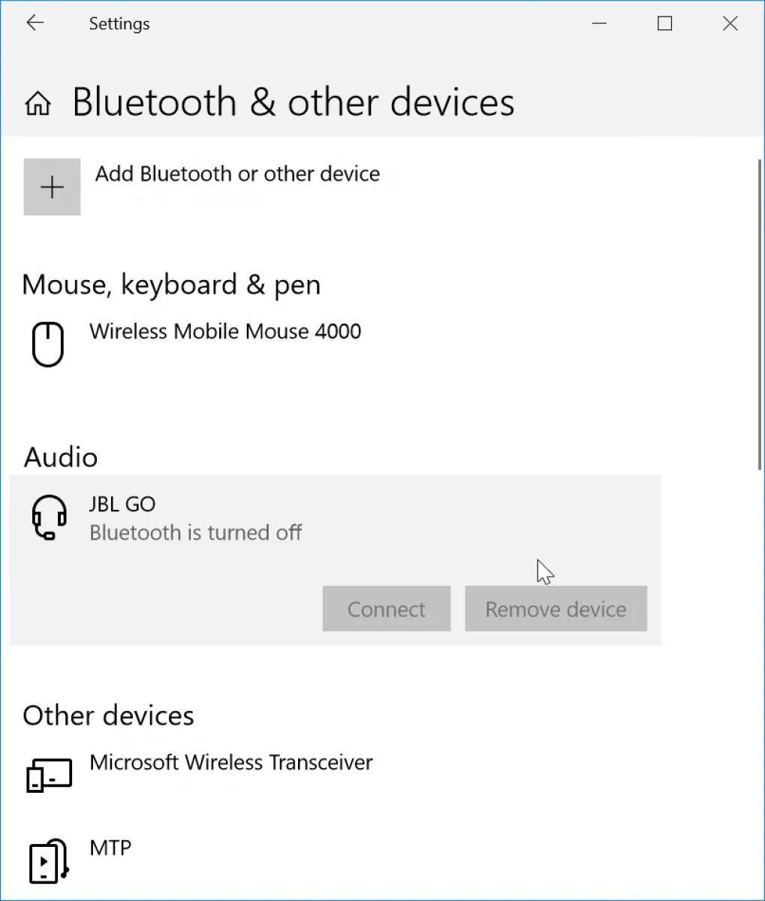Click the back arrow icon
Image resolution: width=765 pixels, height=901 pixels.
pyautogui.click(x=35, y=23)
